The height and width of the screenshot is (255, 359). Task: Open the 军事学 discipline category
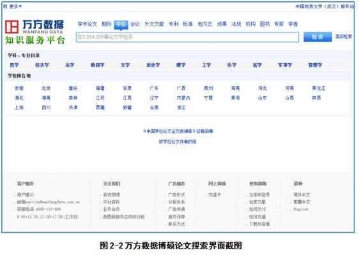(x=285, y=65)
